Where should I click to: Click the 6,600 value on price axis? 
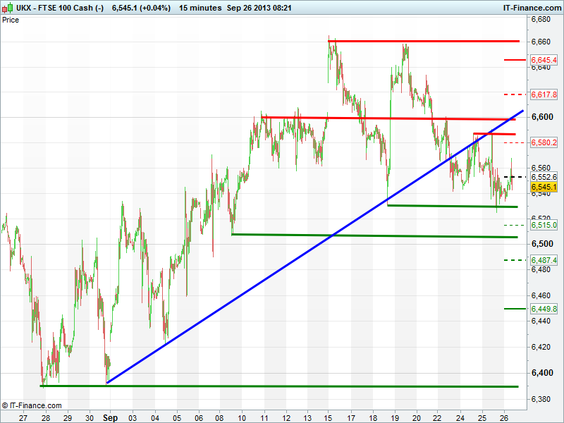(541, 117)
